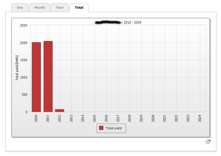Click the small 2012 yield bar
Image resolution: width=221 pixels, height=156 pixels.
point(60,111)
